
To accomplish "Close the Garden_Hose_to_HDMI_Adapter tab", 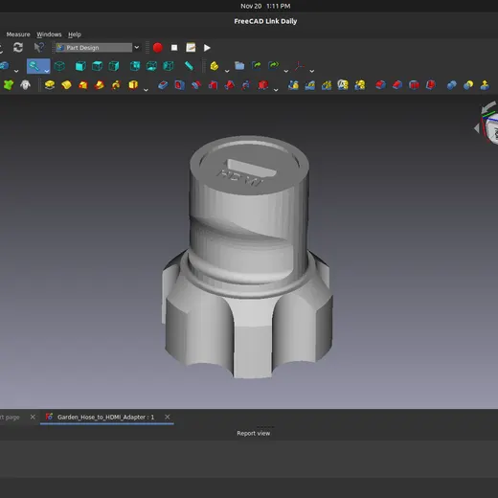I will tap(168, 417).
